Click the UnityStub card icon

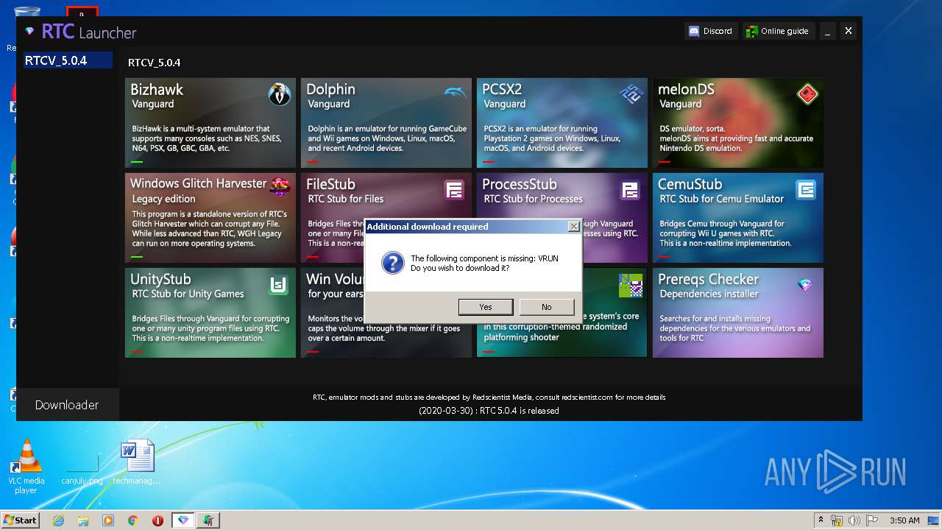tap(278, 285)
